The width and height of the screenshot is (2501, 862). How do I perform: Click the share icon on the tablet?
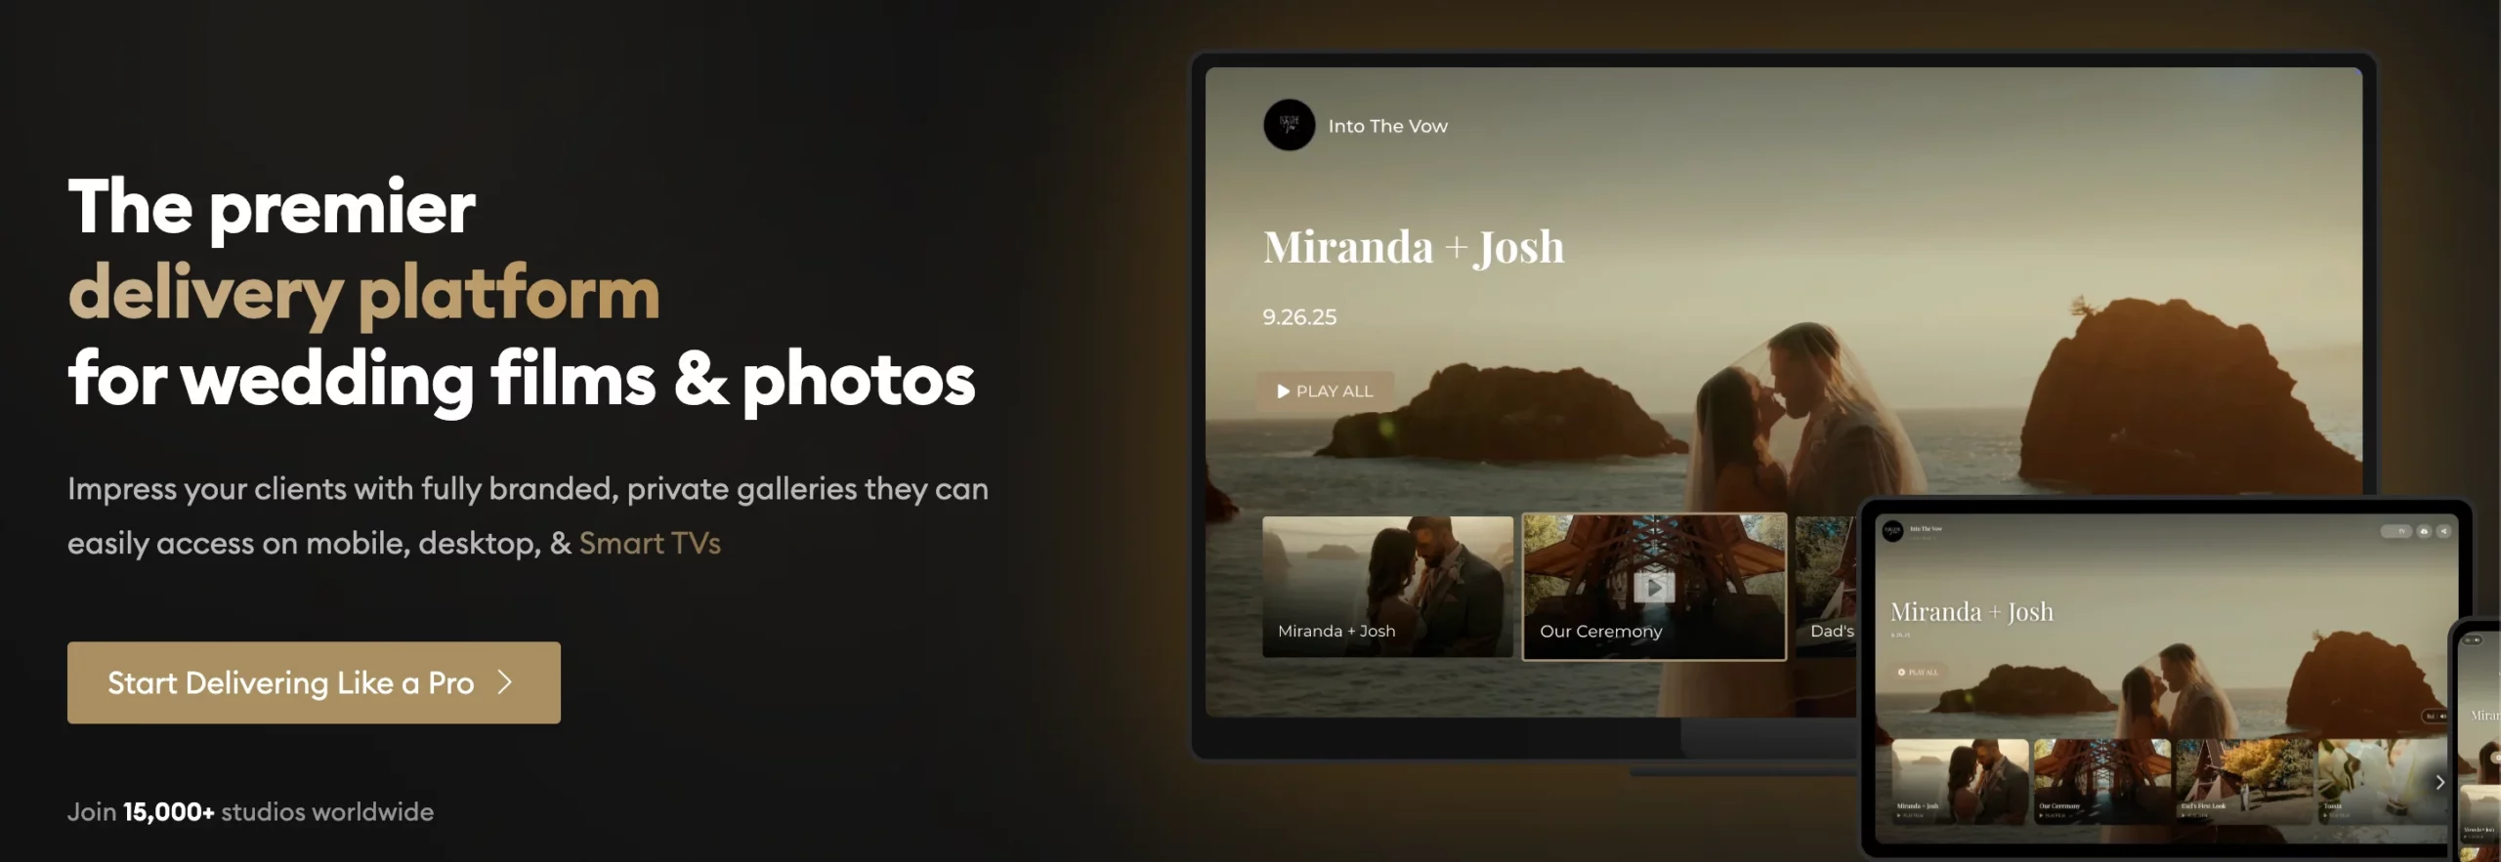coord(2443,531)
